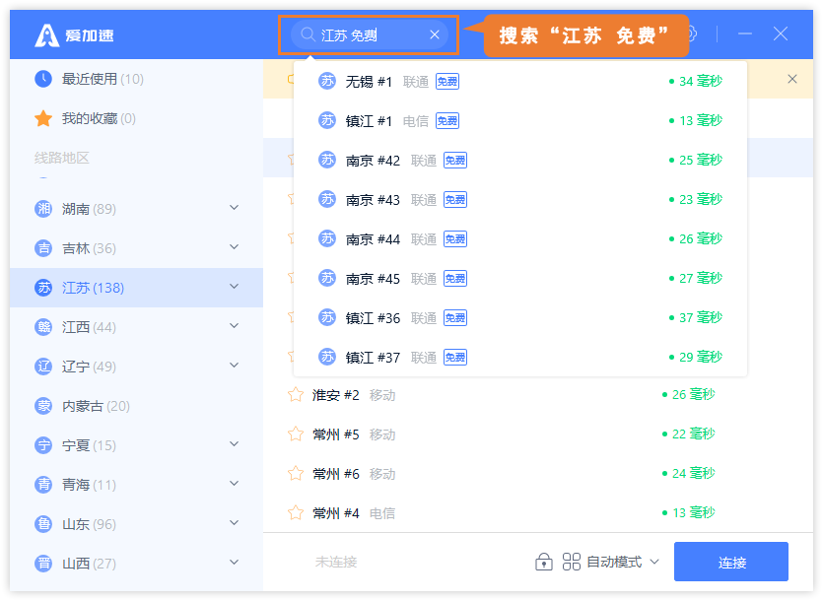
Task: Dismiss the yellow banner with its X
Action: click(792, 79)
